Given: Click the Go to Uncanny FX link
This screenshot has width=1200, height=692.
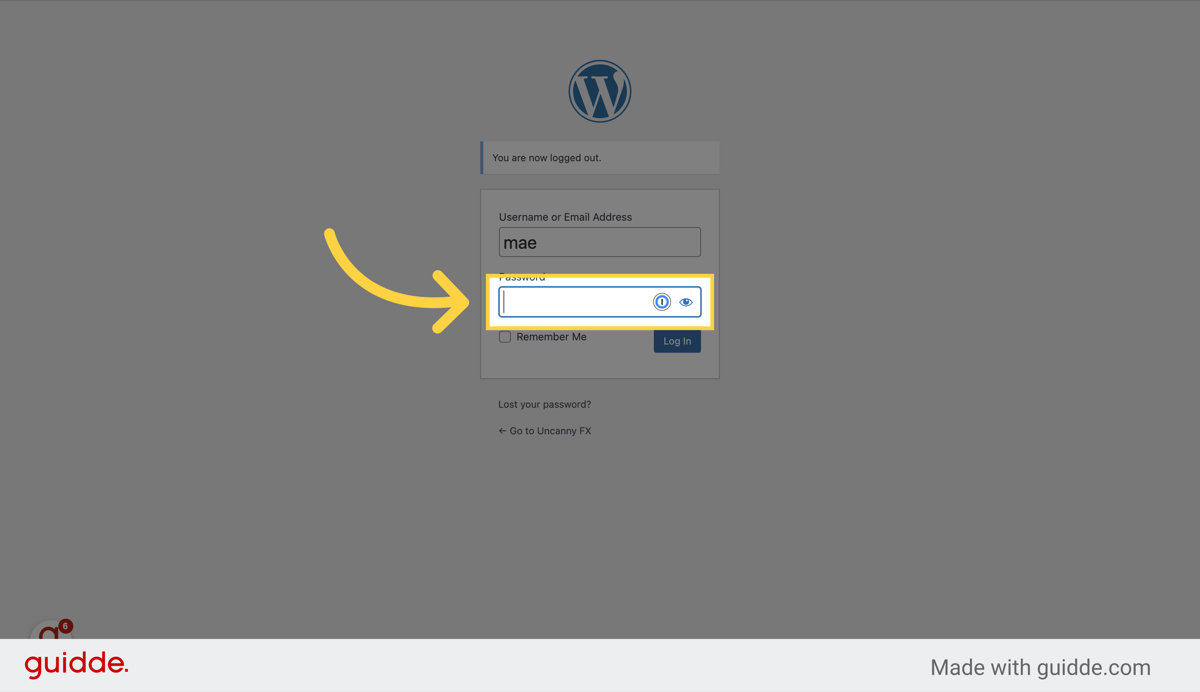Looking at the screenshot, I should (x=545, y=430).
